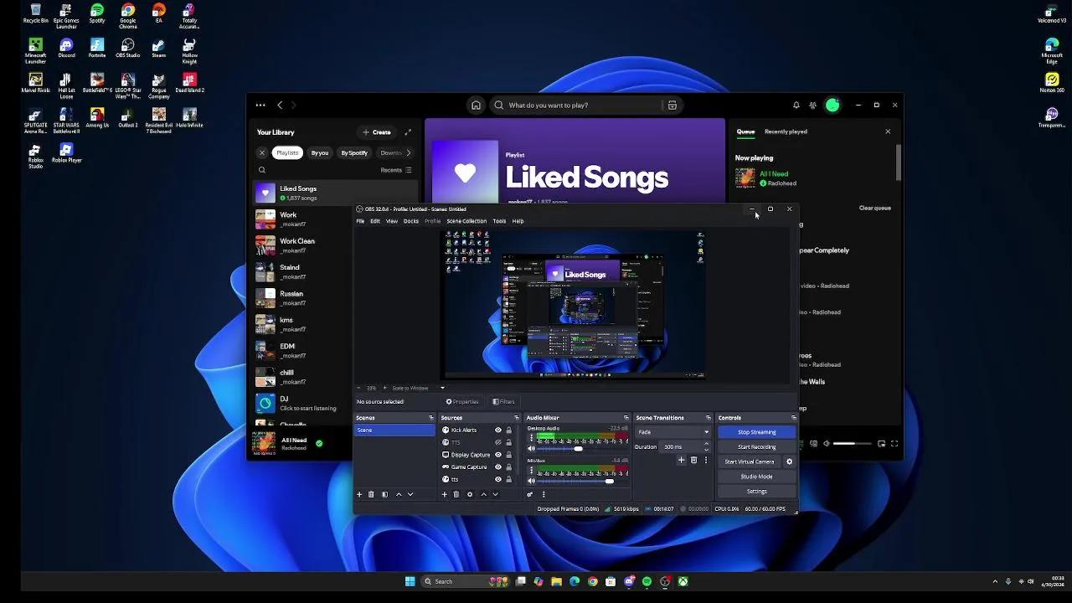
Task: Click Start Recording button
Action: tap(756, 447)
